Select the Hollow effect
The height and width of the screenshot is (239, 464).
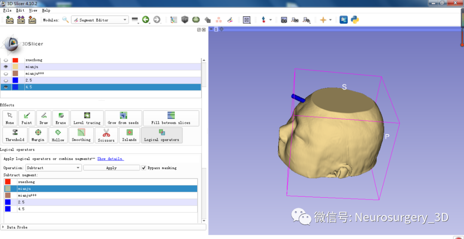click(x=58, y=135)
